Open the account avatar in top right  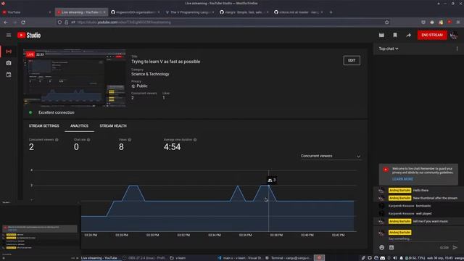coord(454,36)
